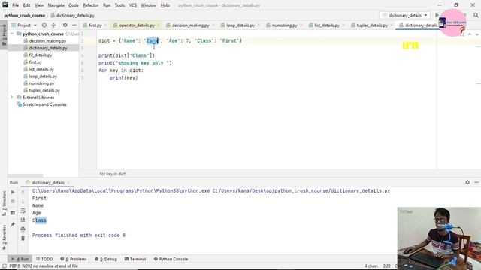Image resolution: width=481 pixels, height=270 pixels.
Task: Collapse the python_crush_course folder
Action: click(x=12, y=34)
